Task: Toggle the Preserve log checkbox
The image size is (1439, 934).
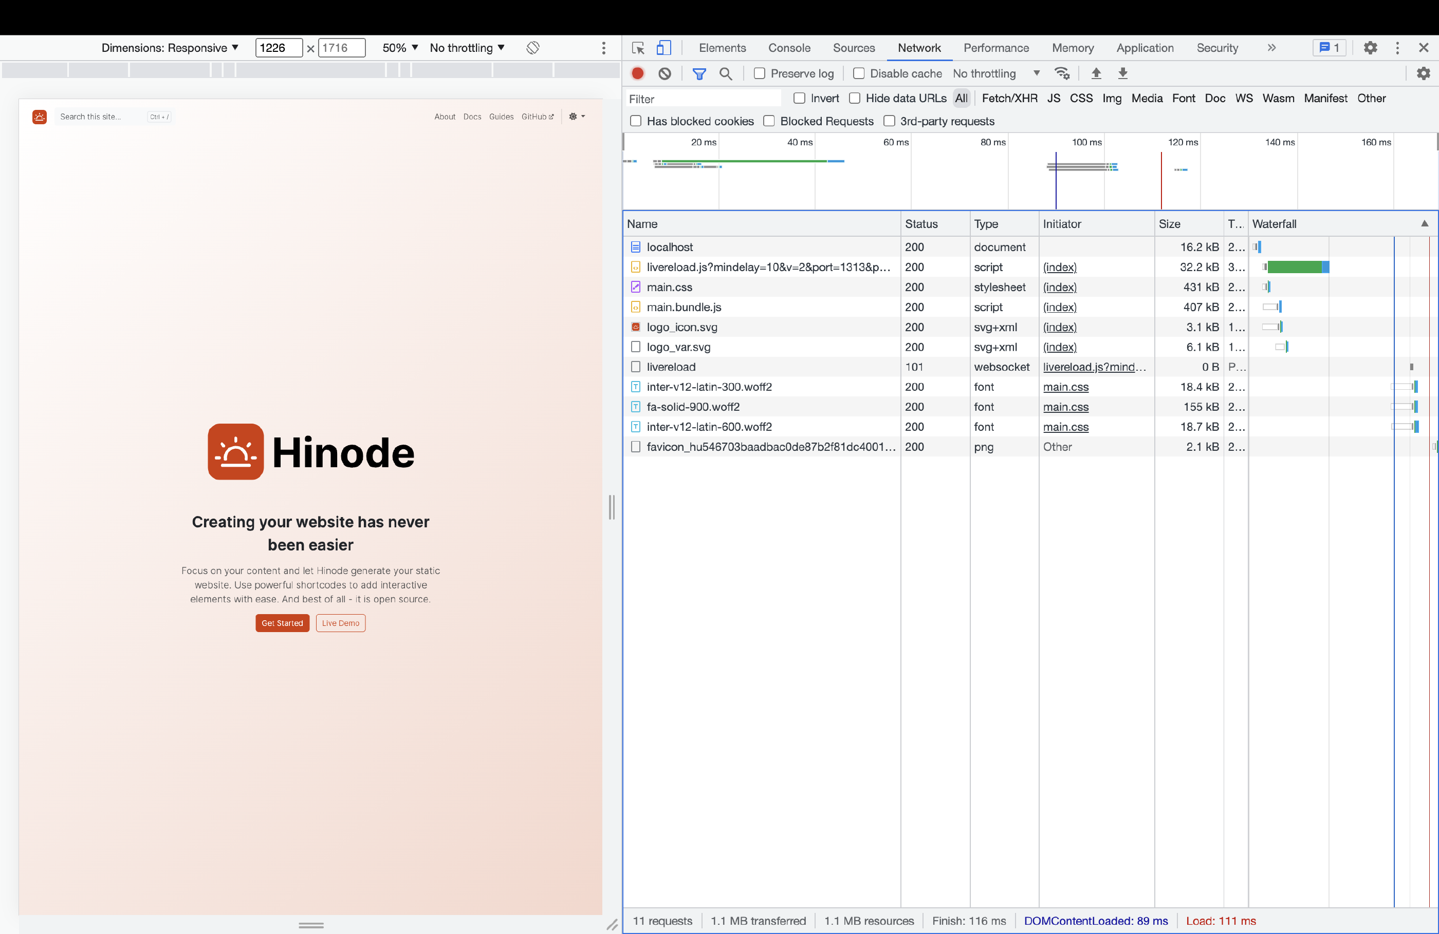Action: point(759,73)
